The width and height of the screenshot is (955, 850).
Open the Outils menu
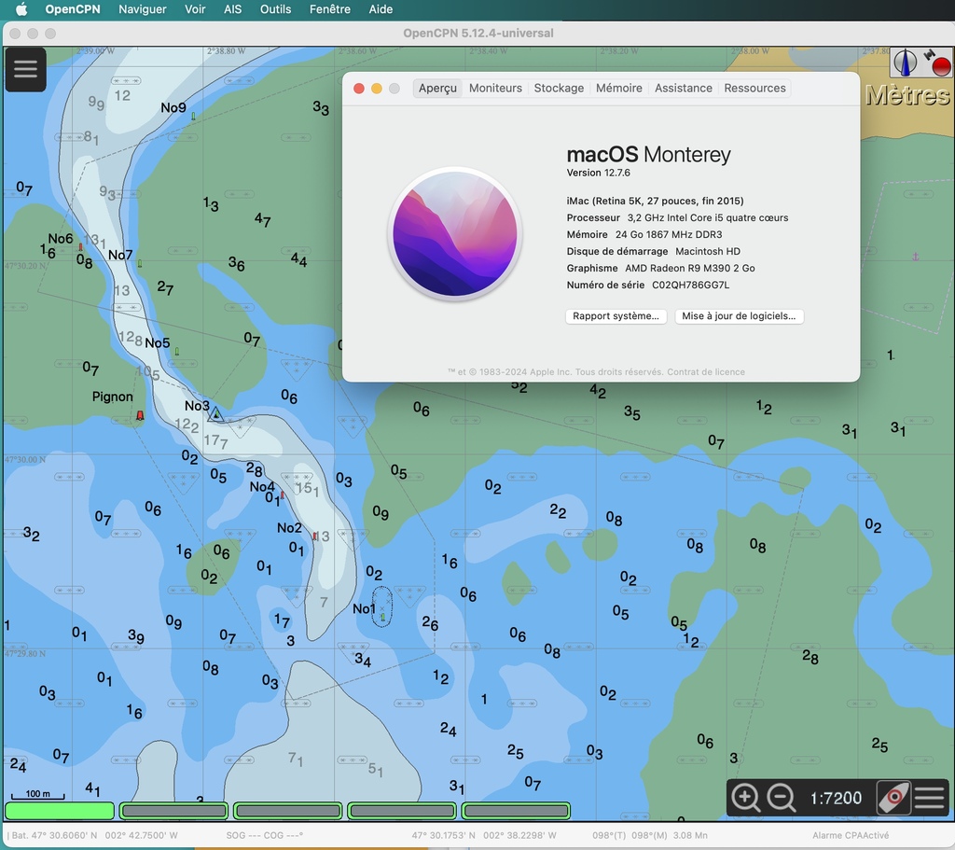[275, 9]
